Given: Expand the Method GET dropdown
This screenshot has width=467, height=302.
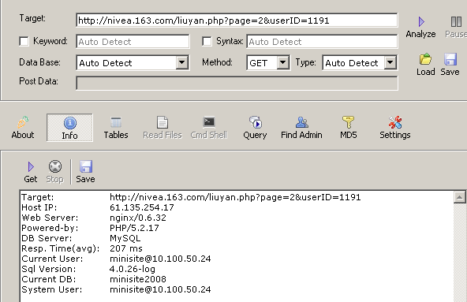Looking at the screenshot, I should [x=282, y=62].
